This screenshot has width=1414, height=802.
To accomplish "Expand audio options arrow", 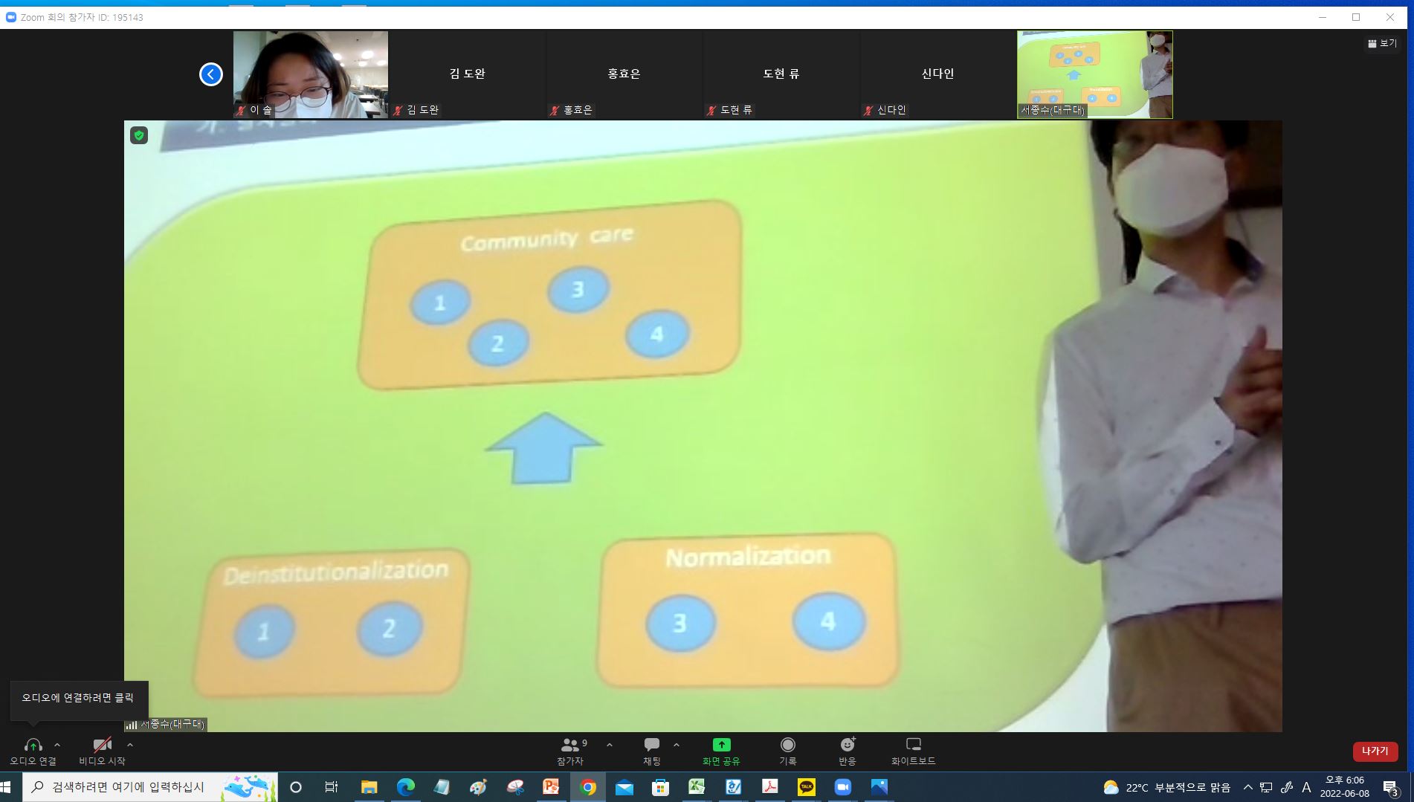I will (57, 745).
